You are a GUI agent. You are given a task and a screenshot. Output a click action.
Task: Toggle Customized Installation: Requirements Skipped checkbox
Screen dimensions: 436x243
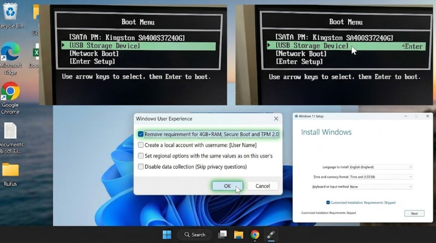[328, 203]
